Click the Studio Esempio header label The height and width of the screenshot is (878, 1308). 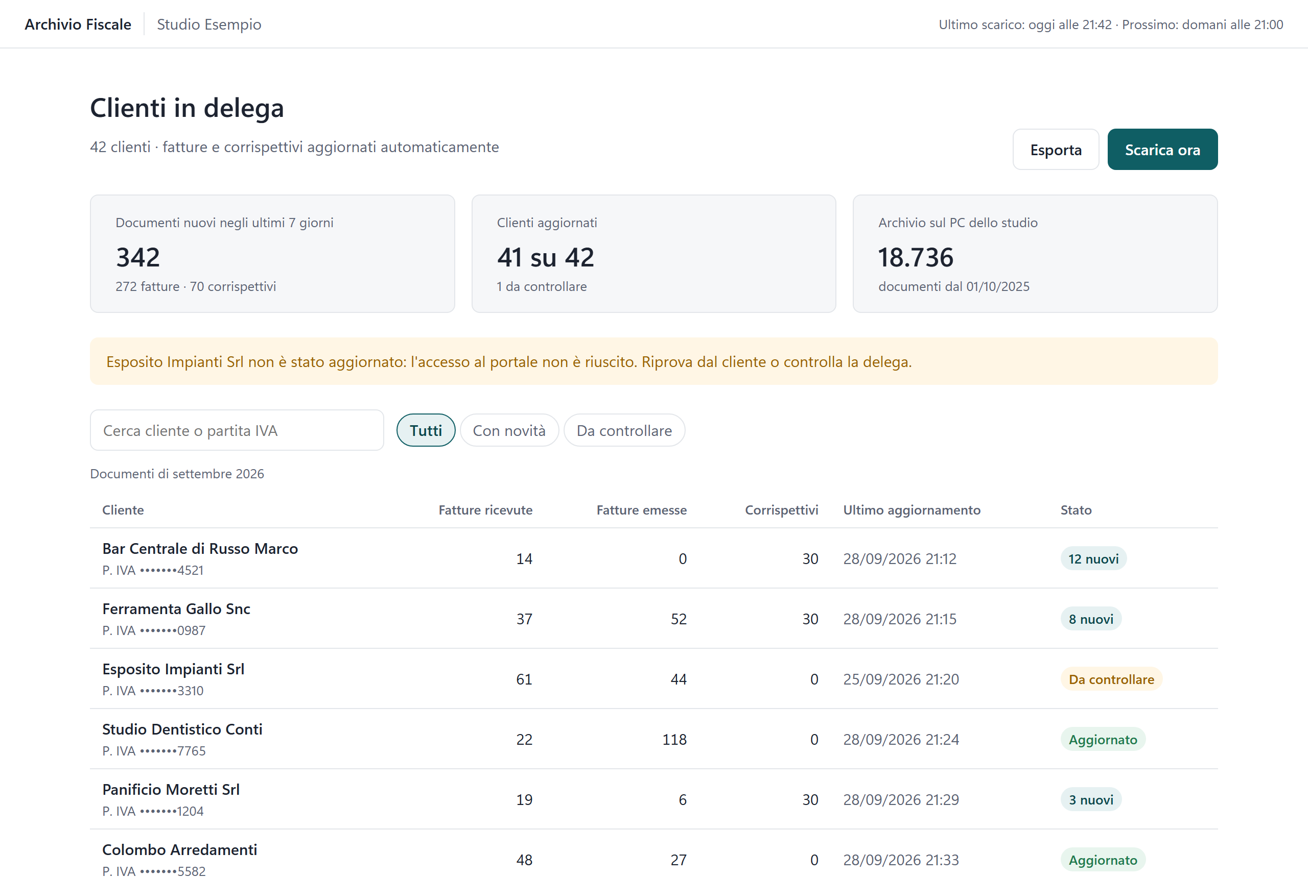(x=209, y=24)
